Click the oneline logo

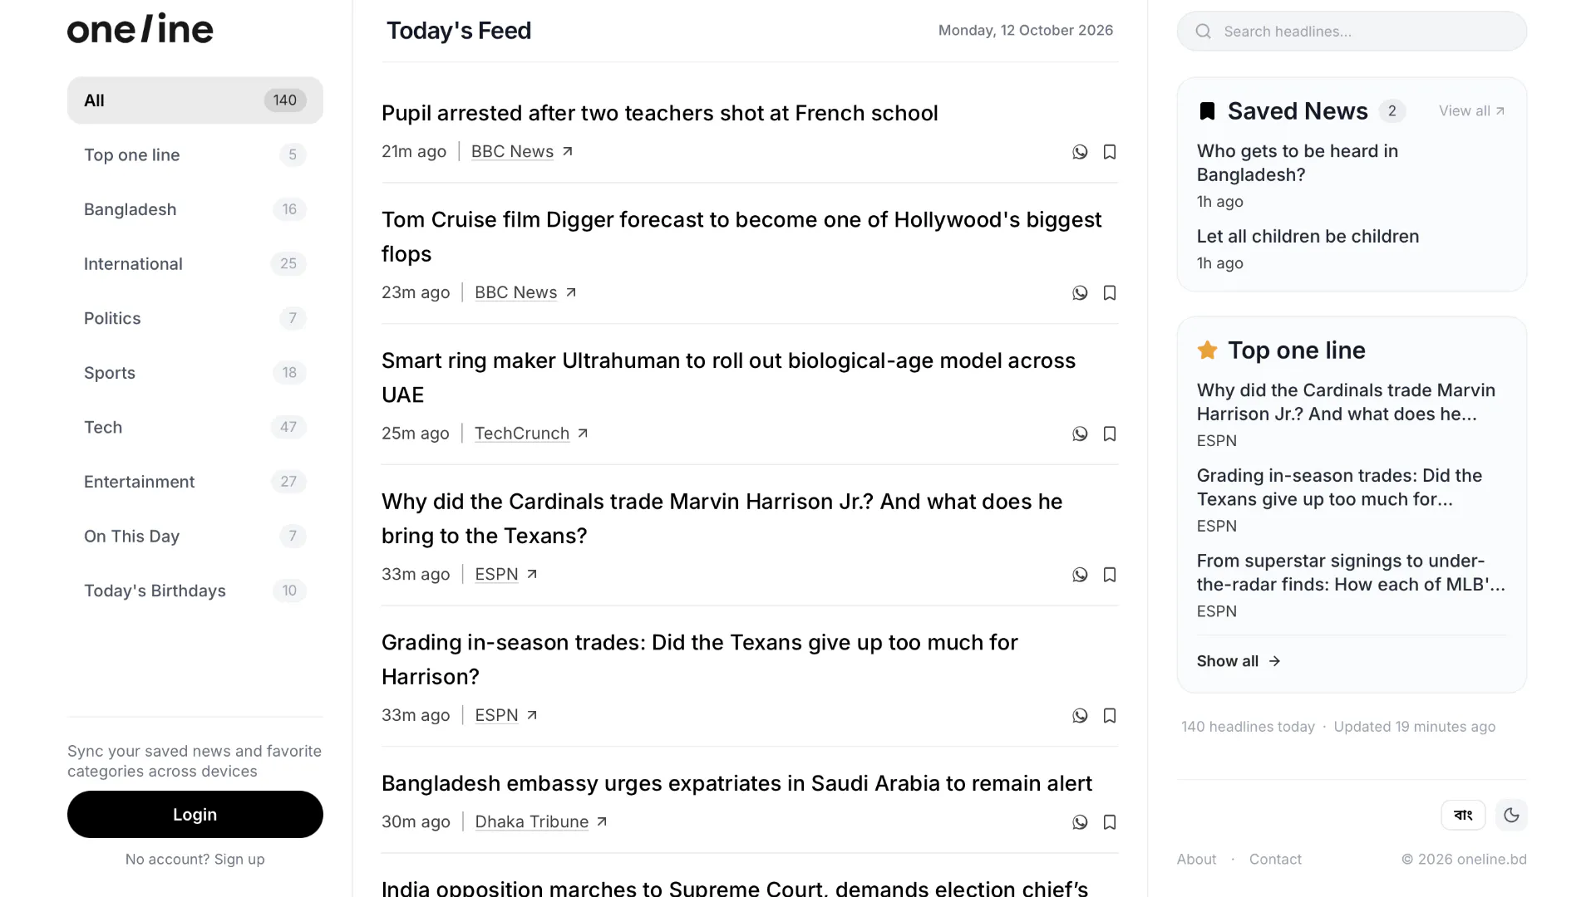[x=140, y=28]
